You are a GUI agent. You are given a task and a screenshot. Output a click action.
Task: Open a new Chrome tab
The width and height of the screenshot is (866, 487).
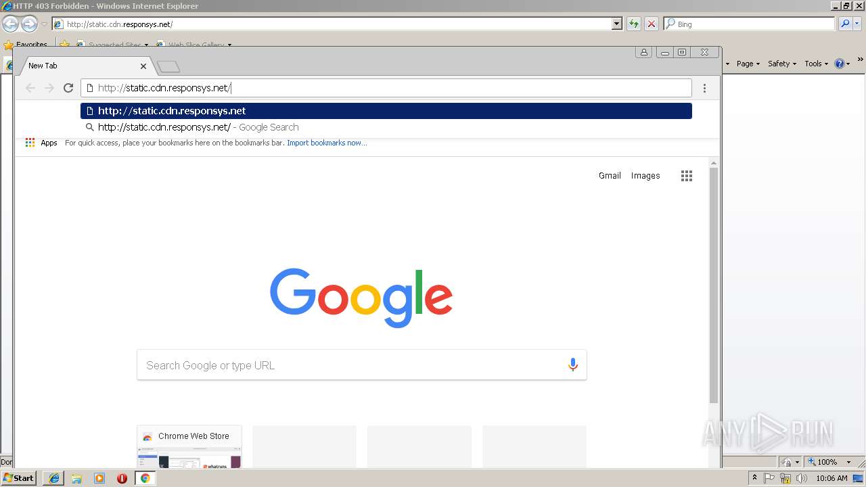click(168, 66)
